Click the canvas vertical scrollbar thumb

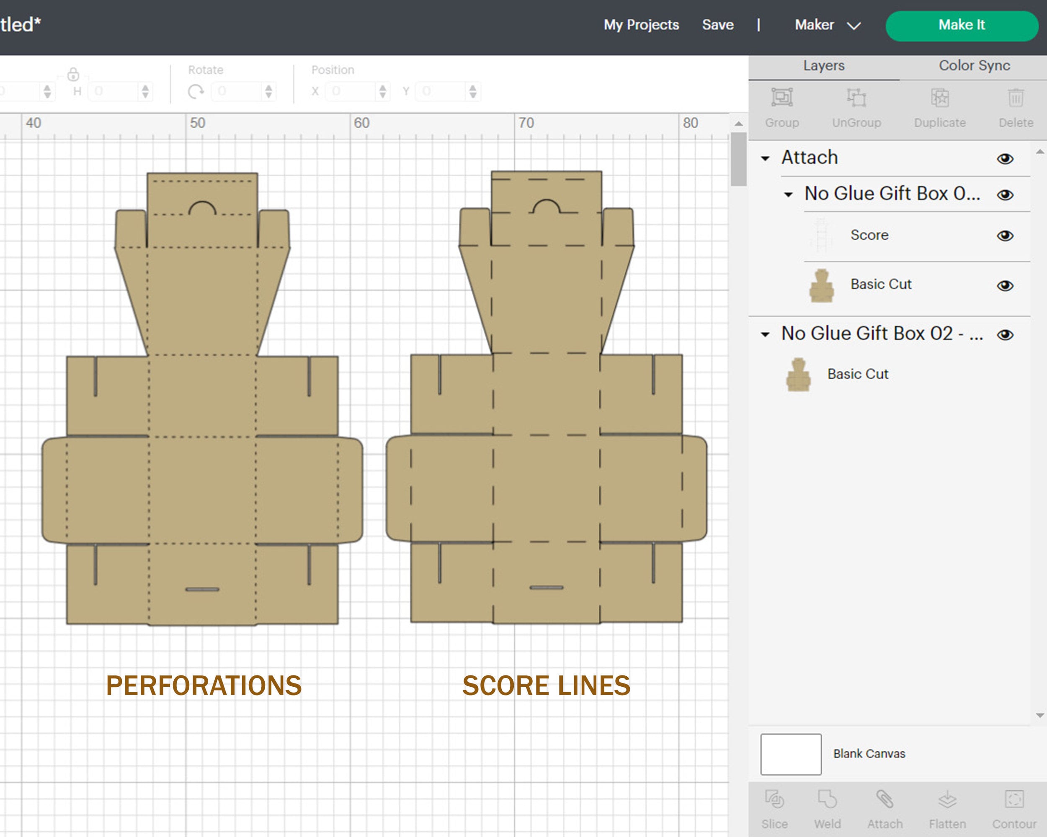[x=739, y=159]
